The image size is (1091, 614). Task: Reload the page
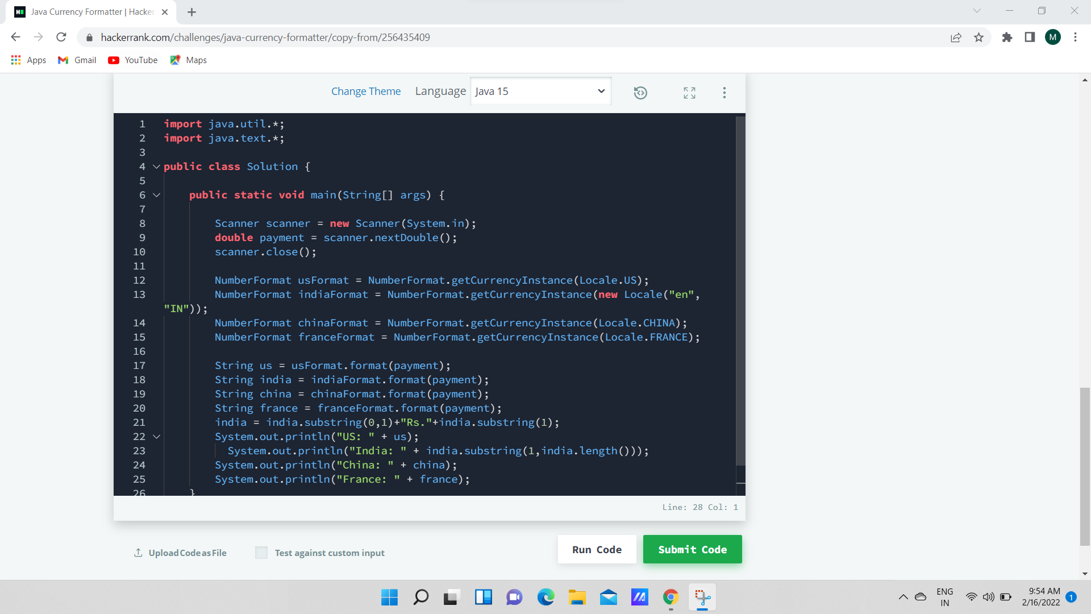(x=61, y=38)
